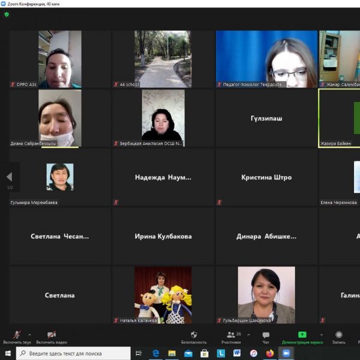Open Firefox from taskbar

point(270,353)
